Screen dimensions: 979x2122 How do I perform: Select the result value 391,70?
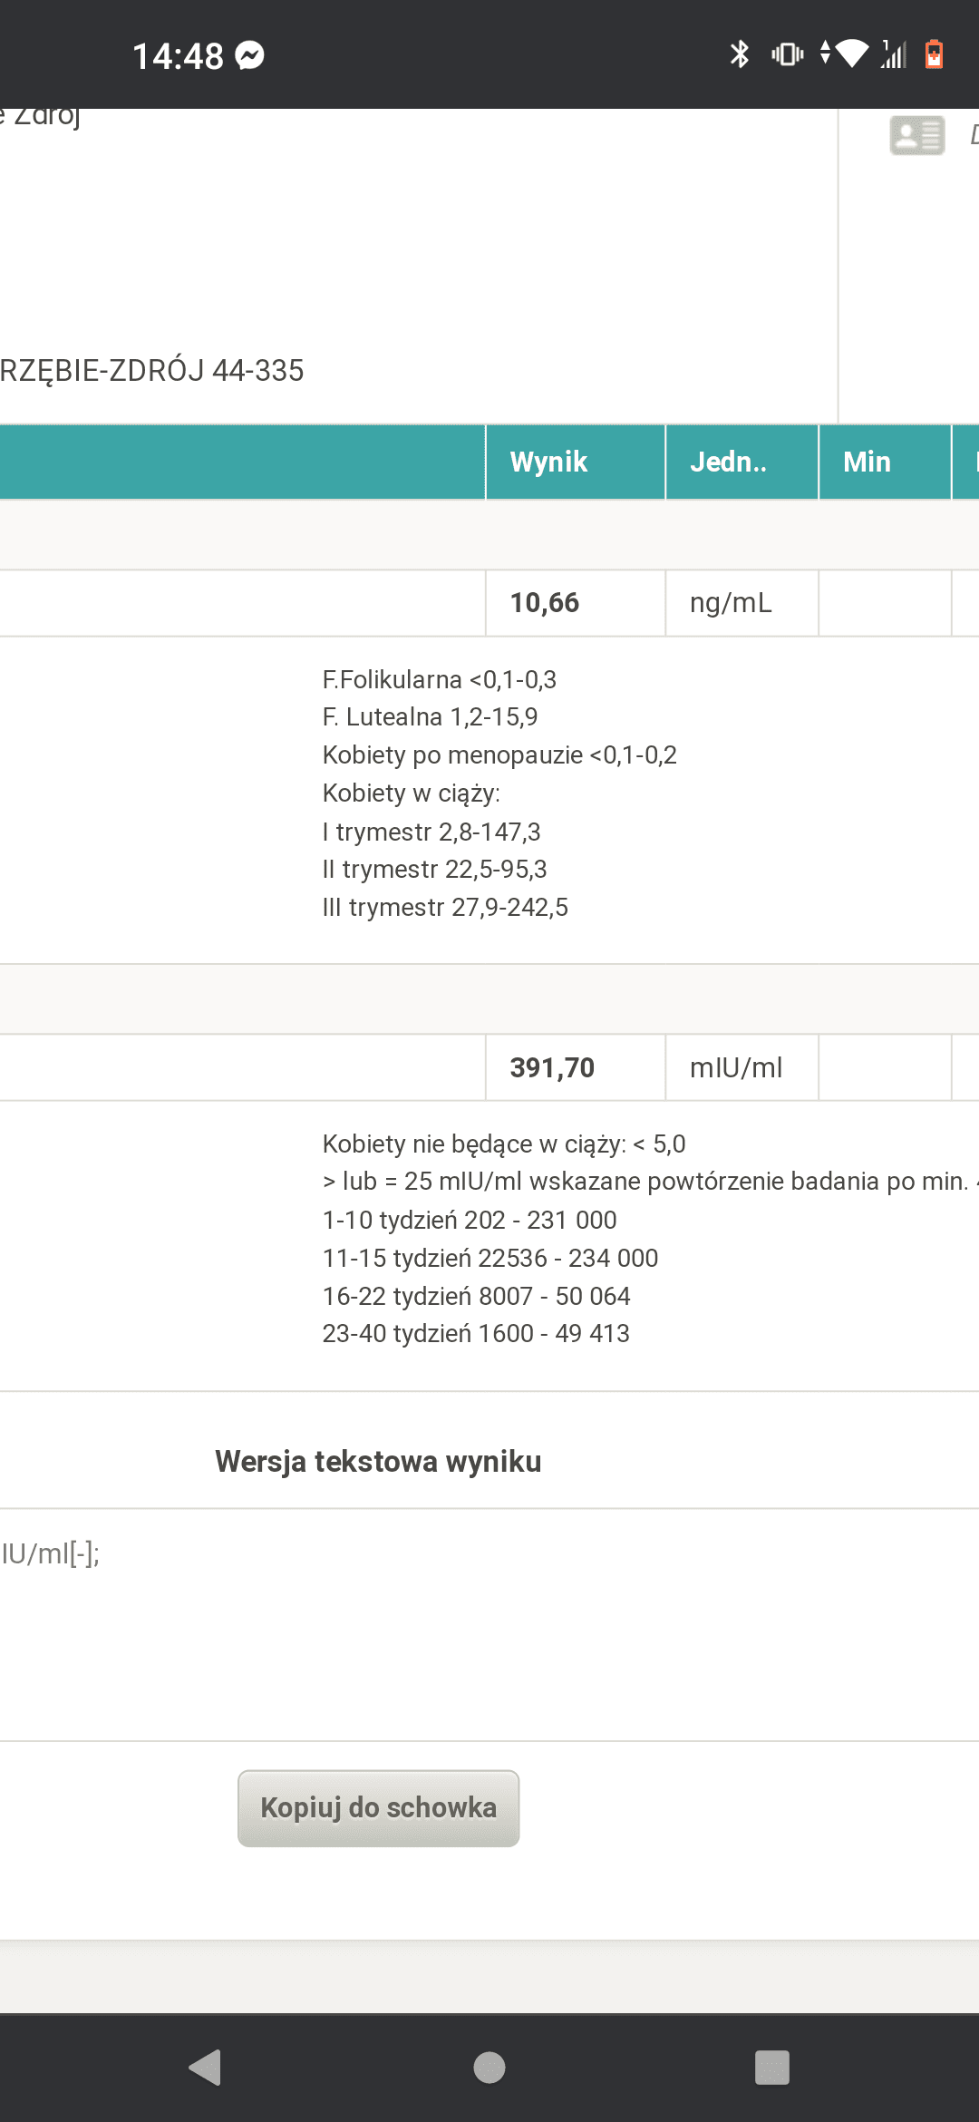tap(552, 1067)
